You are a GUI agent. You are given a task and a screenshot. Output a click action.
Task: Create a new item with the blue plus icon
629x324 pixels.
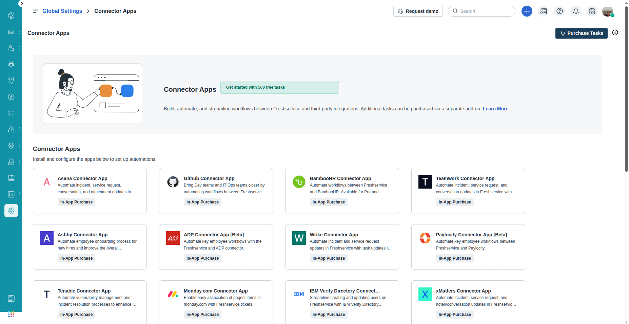[527, 11]
